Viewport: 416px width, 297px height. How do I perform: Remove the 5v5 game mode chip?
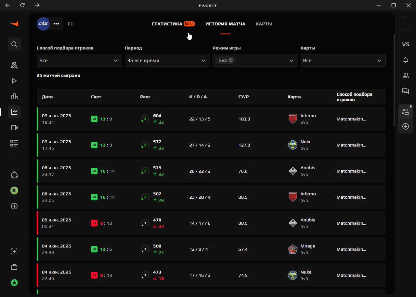coord(230,60)
